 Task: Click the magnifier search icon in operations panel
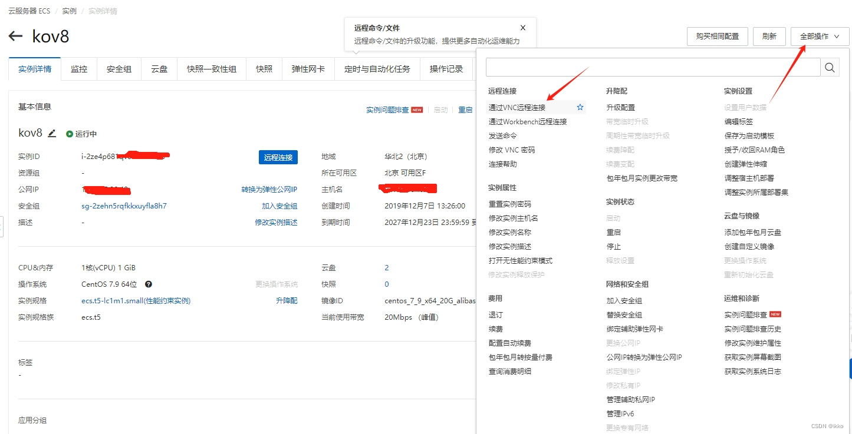tap(830, 67)
